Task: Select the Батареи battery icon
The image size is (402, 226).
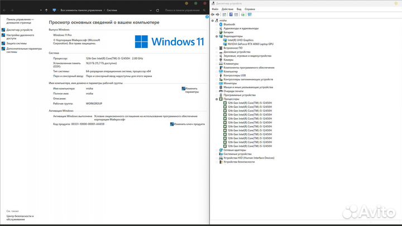Action: (x=221, y=32)
